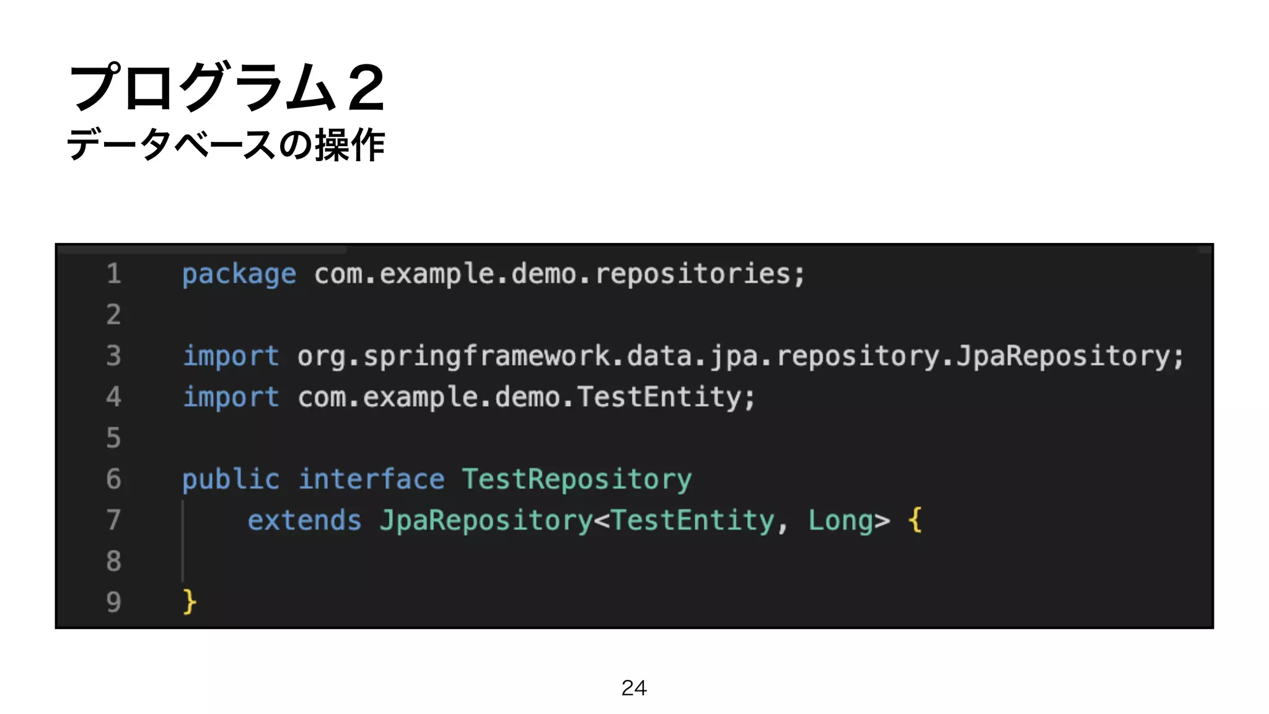
Task: Click line number 6 in the gutter
Action: pyautogui.click(x=114, y=479)
